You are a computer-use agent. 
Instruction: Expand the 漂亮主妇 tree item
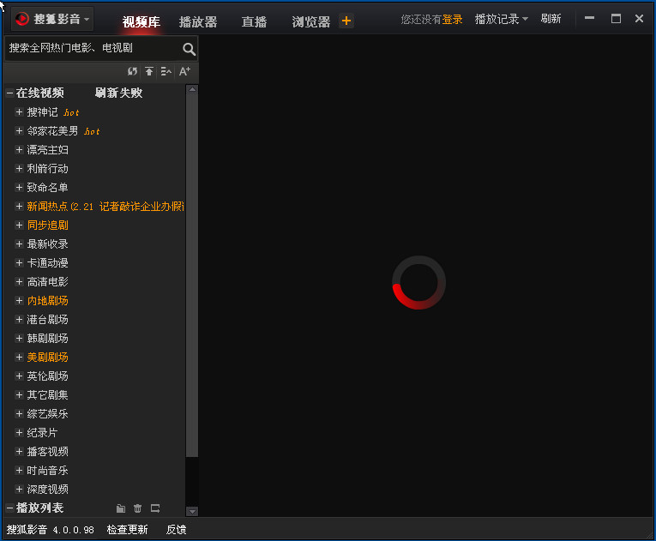tap(19, 149)
